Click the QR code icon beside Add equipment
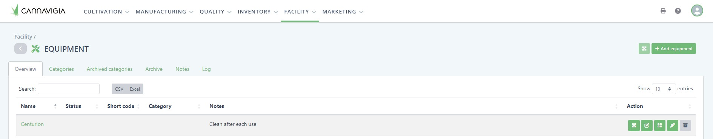Image resolution: width=713 pixels, height=139 pixels. pos(644,49)
